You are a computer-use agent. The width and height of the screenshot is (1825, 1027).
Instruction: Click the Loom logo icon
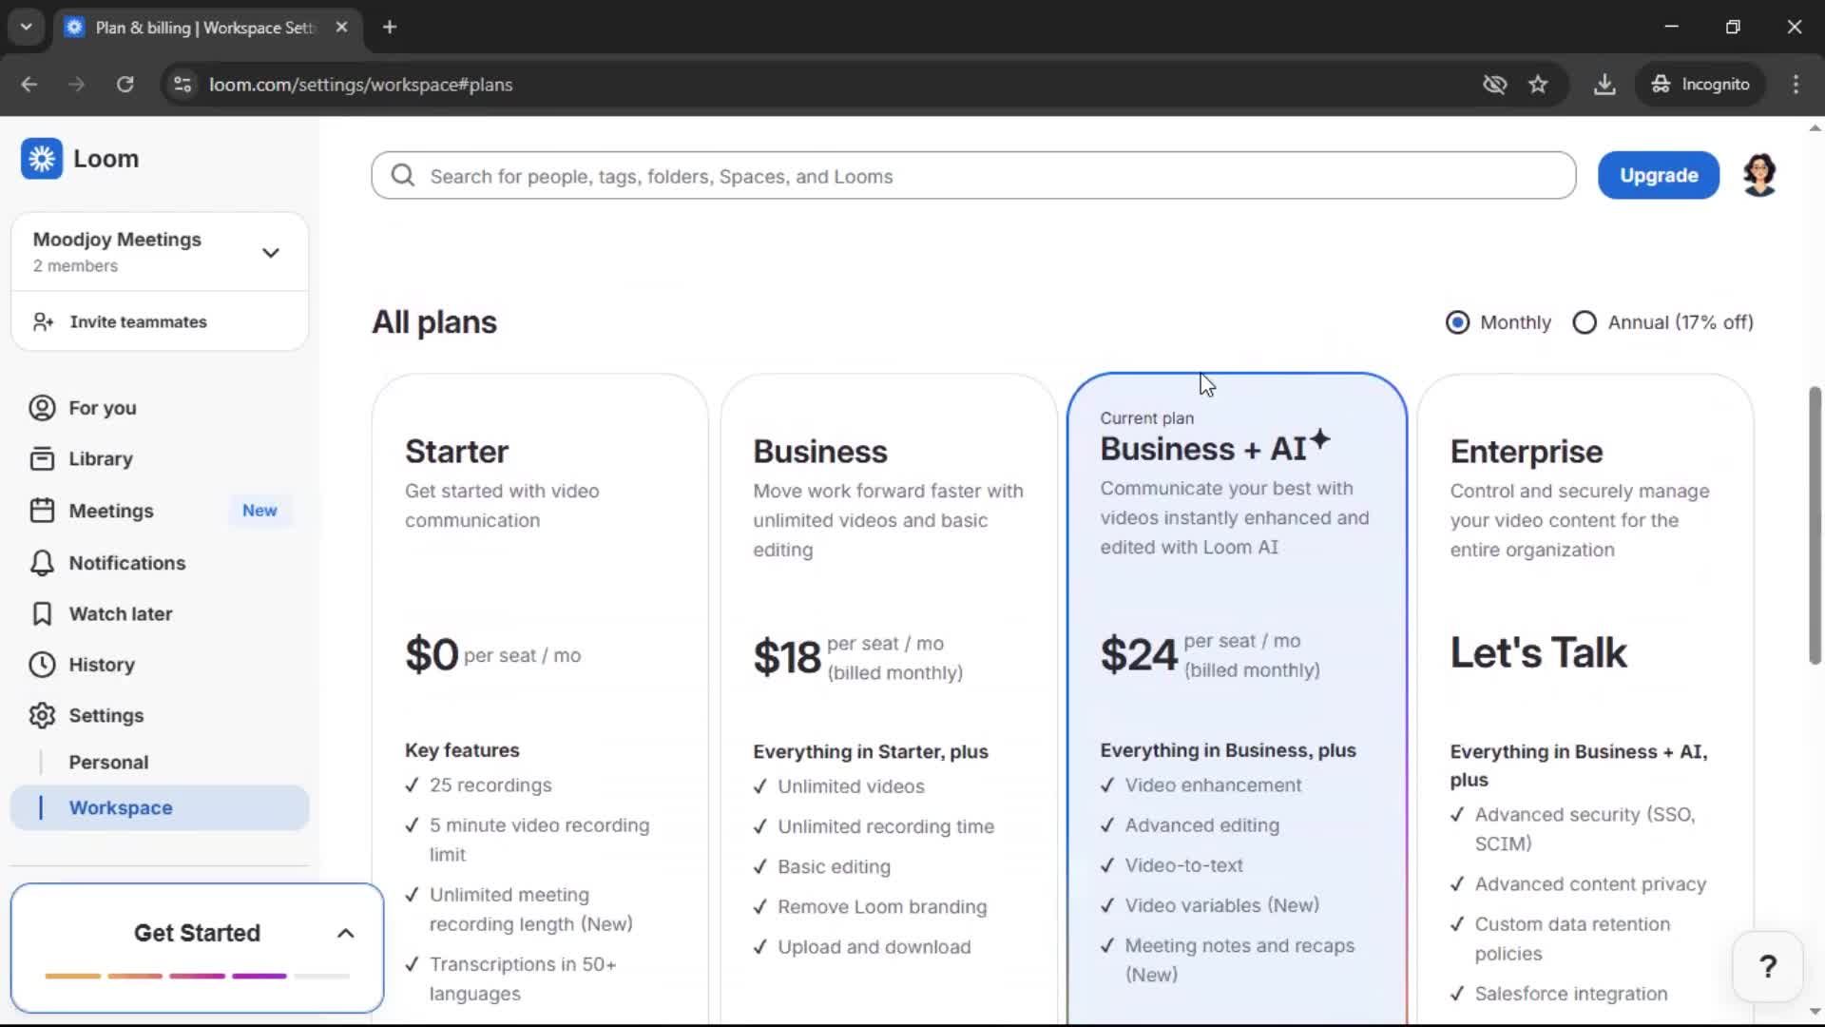click(42, 159)
